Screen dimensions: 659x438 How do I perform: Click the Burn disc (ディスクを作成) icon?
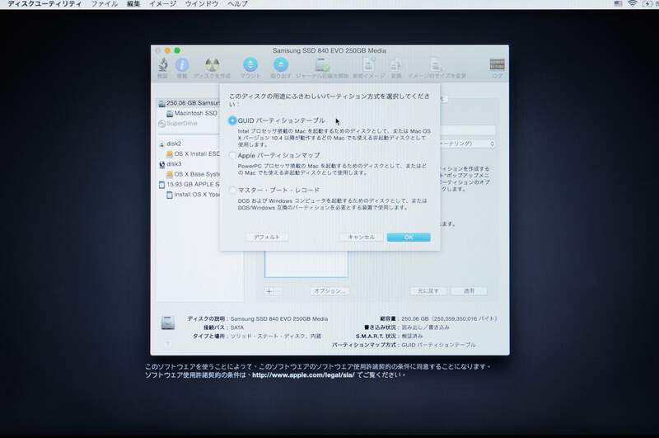tap(213, 65)
